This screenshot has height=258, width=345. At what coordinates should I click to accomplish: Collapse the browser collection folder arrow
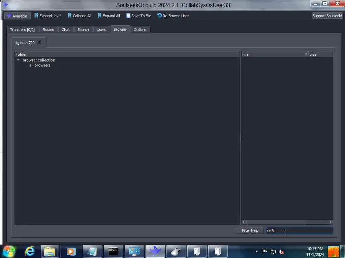(18, 60)
